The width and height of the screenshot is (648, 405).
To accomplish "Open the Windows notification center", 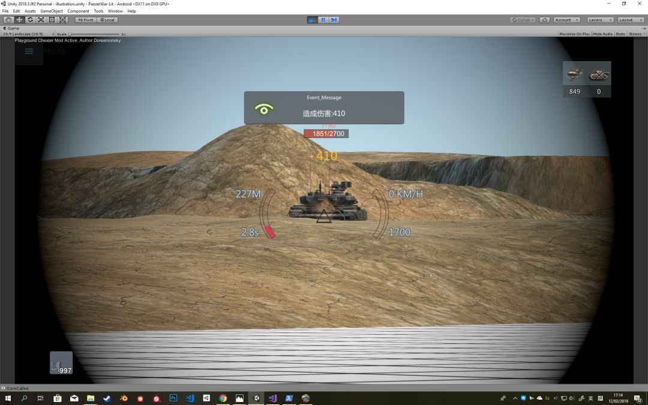I will click(638, 398).
